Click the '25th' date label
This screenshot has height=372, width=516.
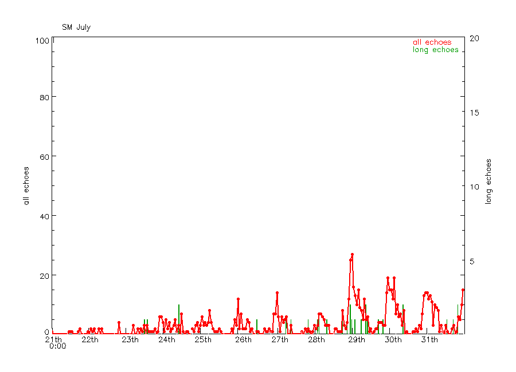pos(203,340)
